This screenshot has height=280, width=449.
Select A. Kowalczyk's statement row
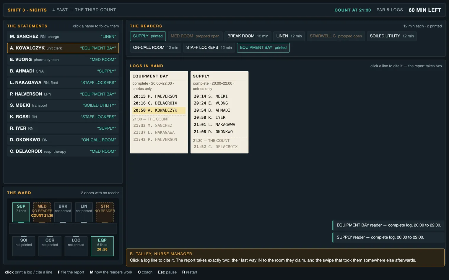coord(63,48)
